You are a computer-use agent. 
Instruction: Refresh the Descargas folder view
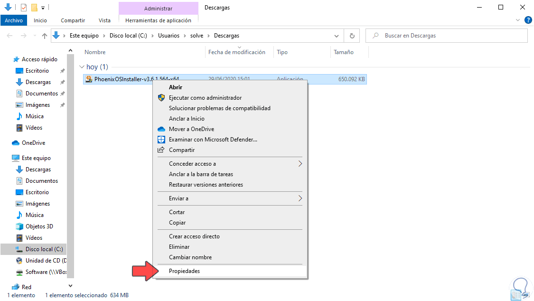(x=352, y=36)
